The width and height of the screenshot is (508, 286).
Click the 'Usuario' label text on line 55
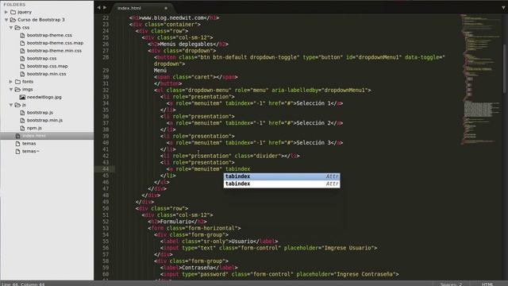point(241,242)
